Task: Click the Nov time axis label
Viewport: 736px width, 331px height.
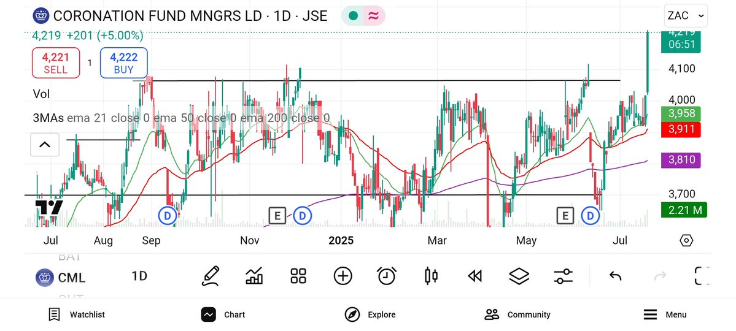Action: (249, 241)
